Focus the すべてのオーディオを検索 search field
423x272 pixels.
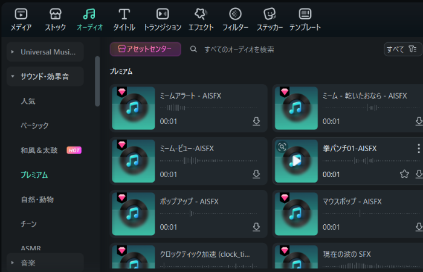coord(239,49)
